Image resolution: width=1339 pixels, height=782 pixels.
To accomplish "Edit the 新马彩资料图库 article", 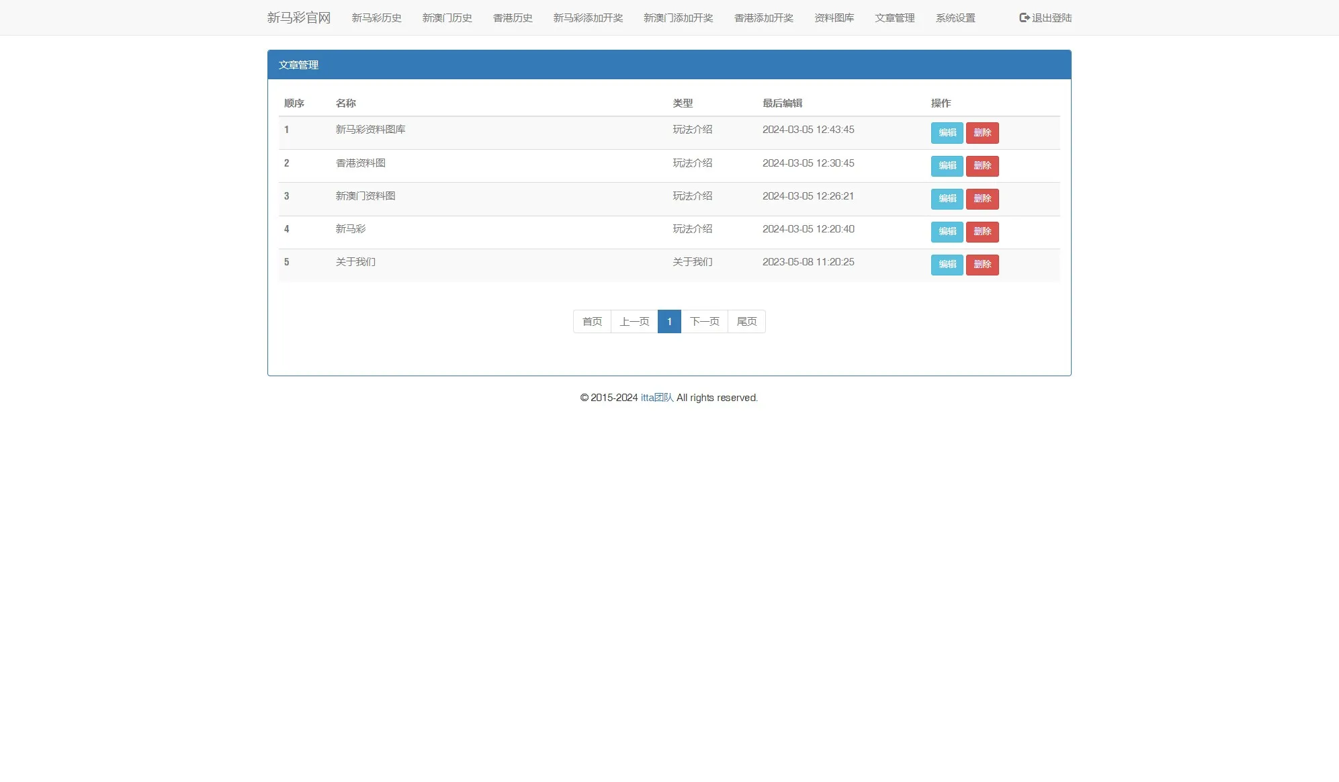I will (x=947, y=132).
